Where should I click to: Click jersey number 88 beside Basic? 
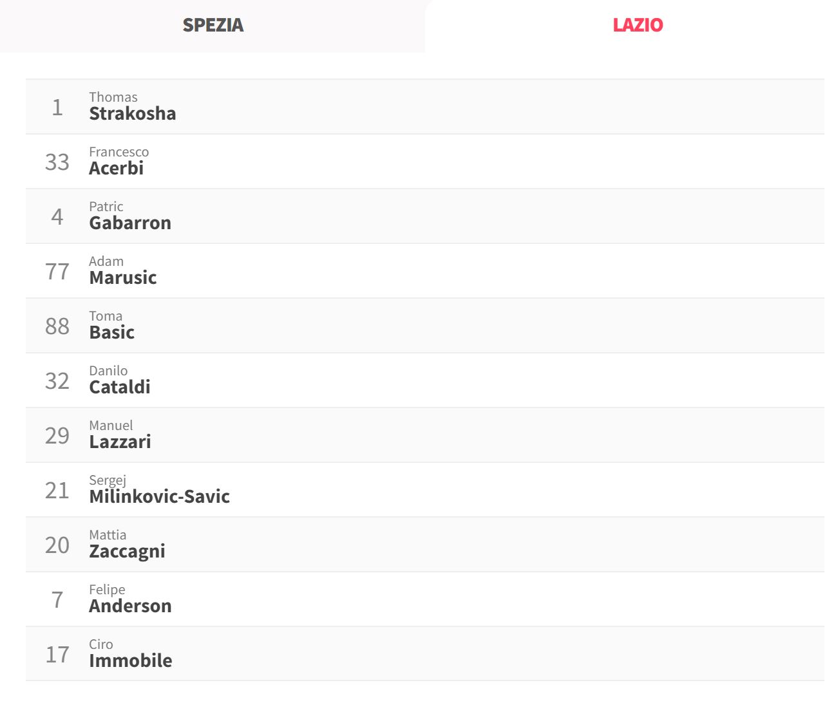coord(57,326)
